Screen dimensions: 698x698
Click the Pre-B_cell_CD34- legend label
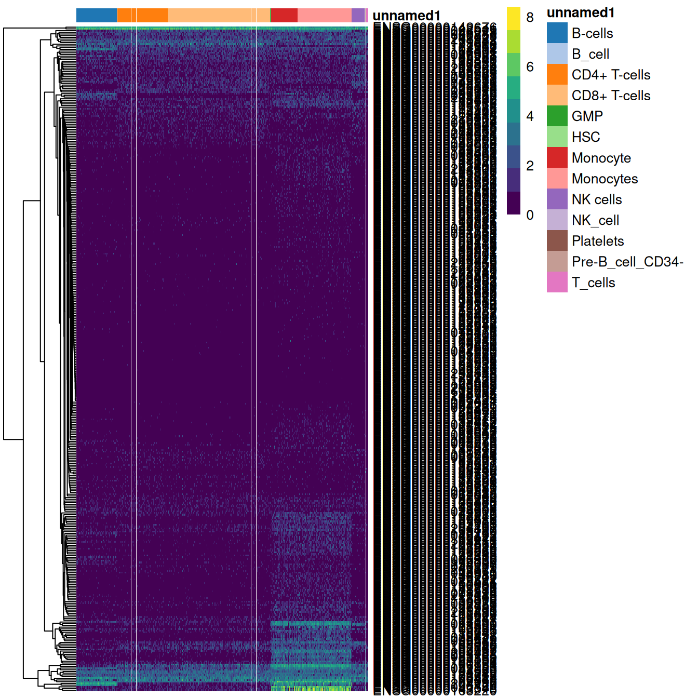click(x=627, y=262)
